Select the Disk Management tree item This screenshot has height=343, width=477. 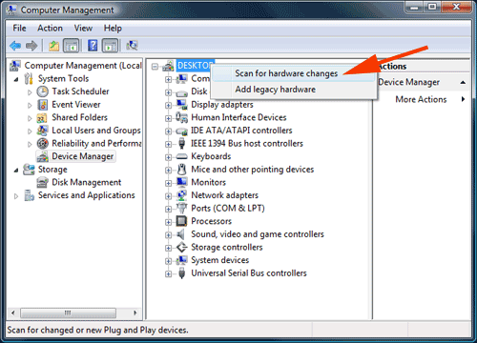coord(87,182)
